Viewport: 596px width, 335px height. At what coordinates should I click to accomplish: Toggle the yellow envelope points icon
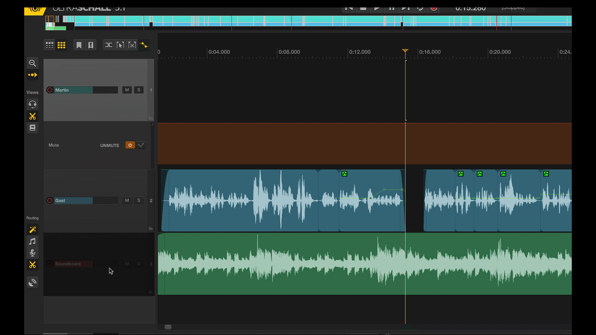144,45
